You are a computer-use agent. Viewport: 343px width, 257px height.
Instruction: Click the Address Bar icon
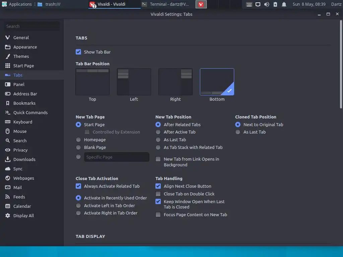tap(8, 94)
